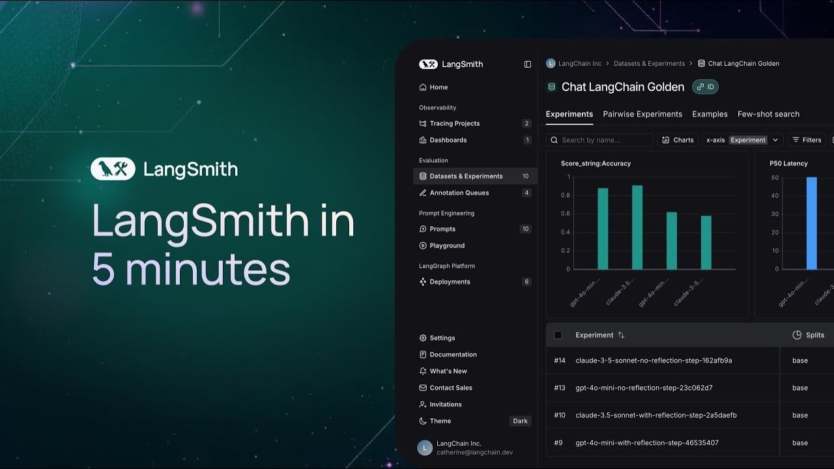Open Documentation from the sidebar
This screenshot has width=834, height=469.
(451, 354)
